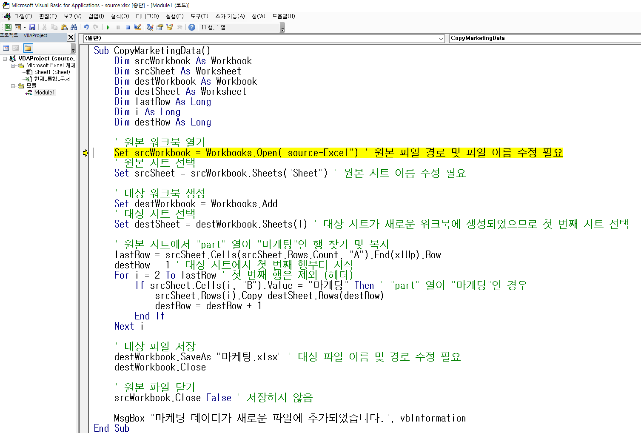Open Find with the binoculars icon
Screen dimensions: 641x433
74,27
